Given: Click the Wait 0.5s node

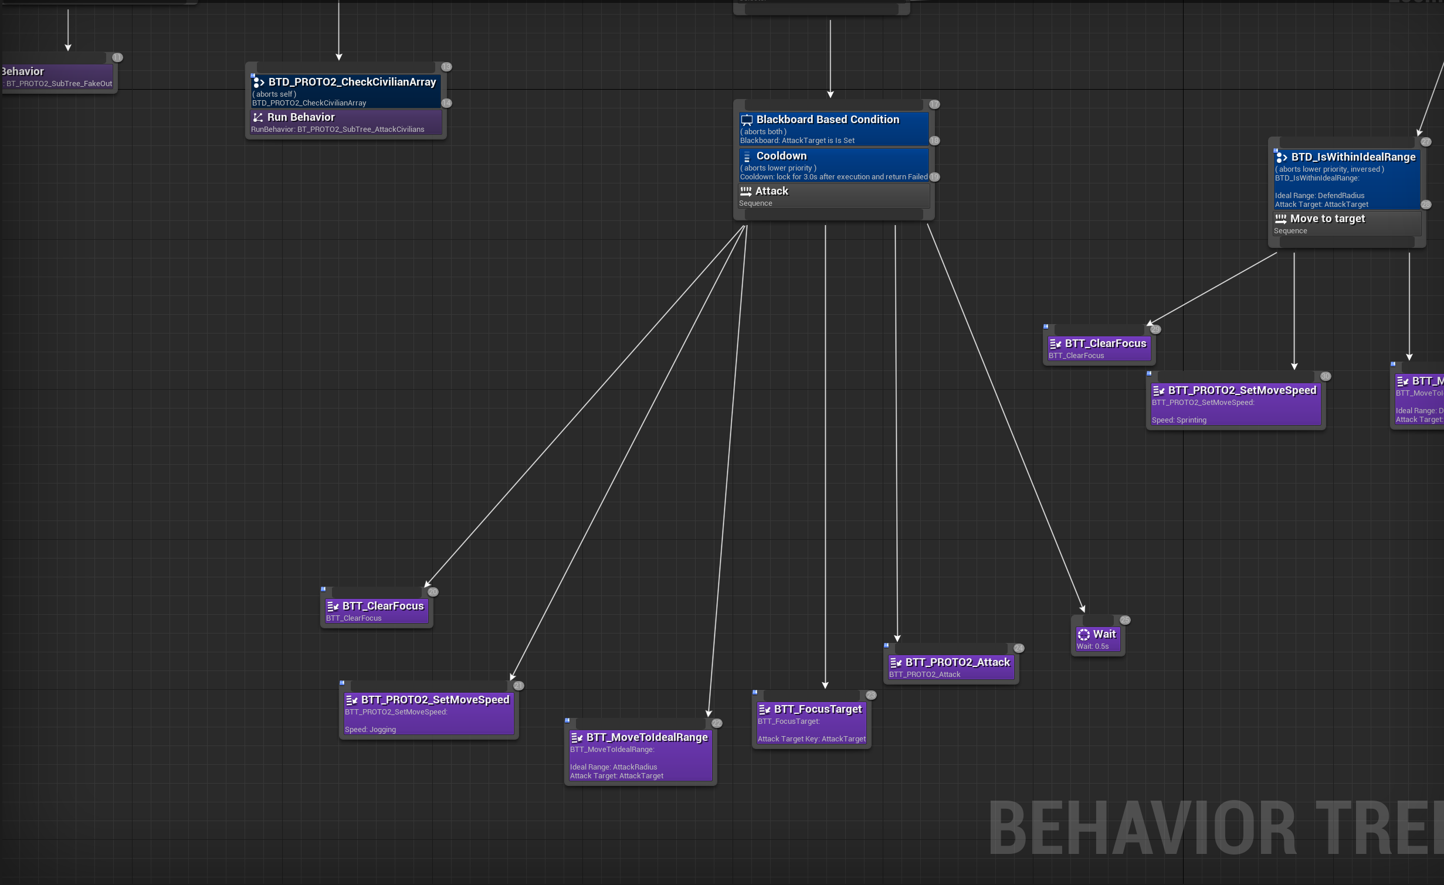Looking at the screenshot, I should pyautogui.click(x=1097, y=639).
